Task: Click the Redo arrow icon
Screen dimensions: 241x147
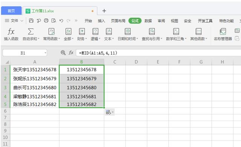Action: click(69, 21)
